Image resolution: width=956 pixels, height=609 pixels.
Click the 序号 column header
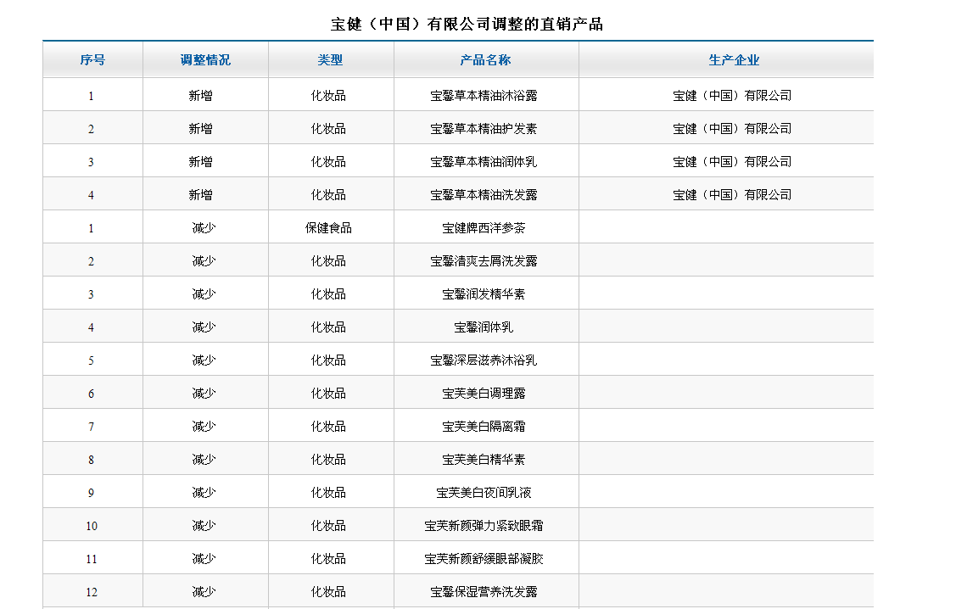coord(92,60)
